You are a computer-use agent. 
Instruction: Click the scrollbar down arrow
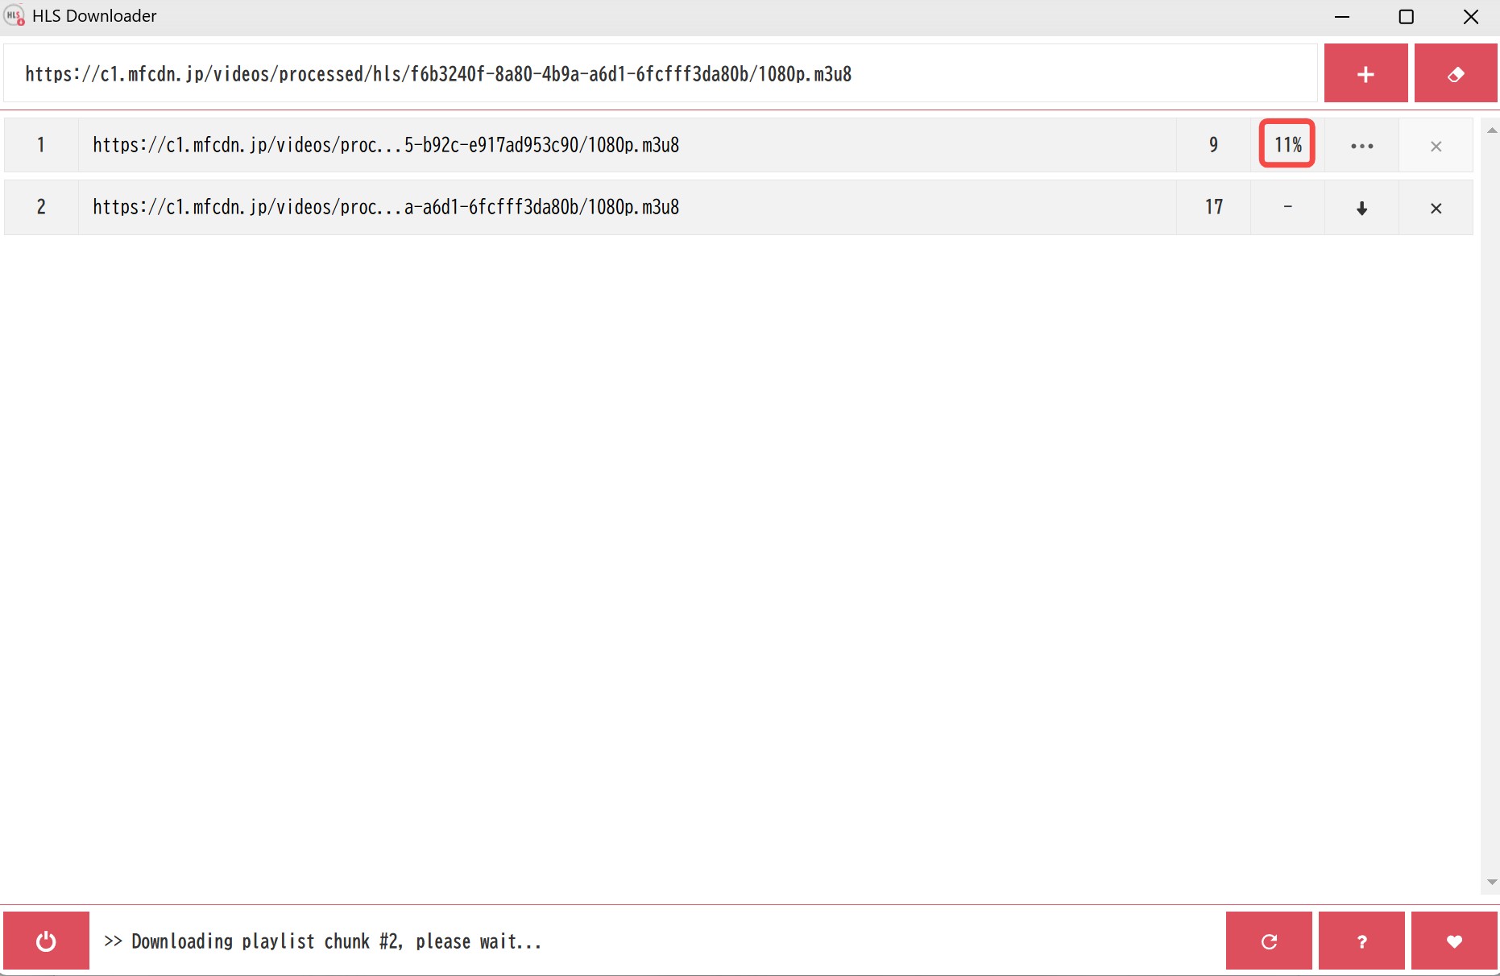click(x=1491, y=883)
